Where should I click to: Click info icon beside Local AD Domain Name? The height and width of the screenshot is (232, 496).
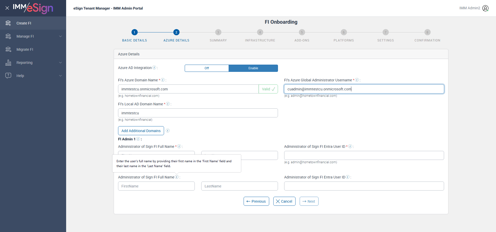pos(168,104)
